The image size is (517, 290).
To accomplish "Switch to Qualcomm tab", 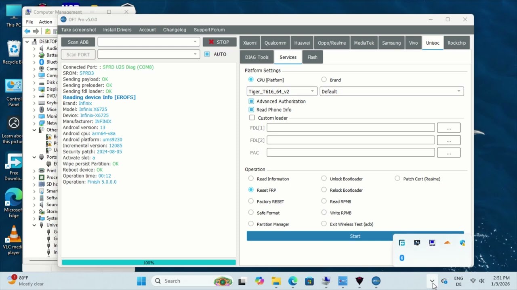I will coord(275,43).
